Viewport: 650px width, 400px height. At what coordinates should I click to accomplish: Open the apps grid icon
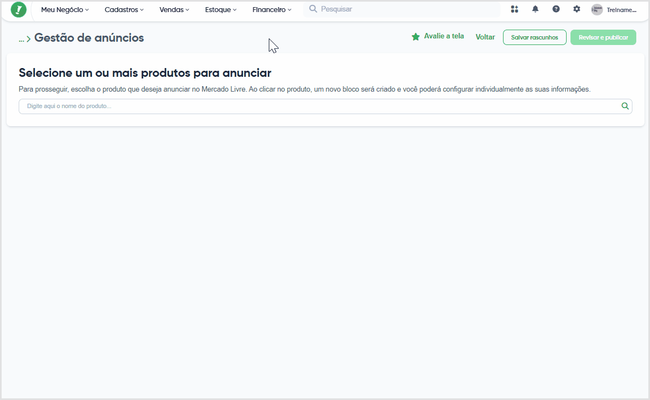515,9
